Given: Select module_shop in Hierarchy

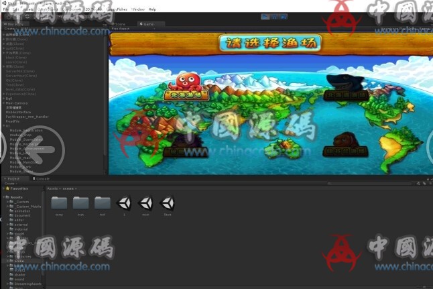Looking at the screenshot, I should pyautogui.click(x=20, y=135).
